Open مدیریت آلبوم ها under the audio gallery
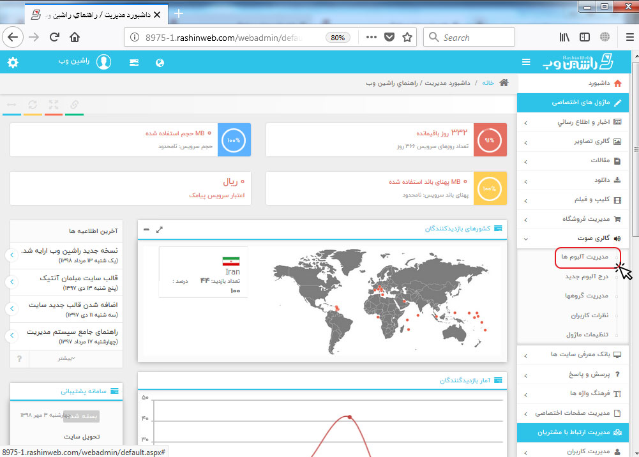The width and height of the screenshot is (639, 457). pyautogui.click(x=584, y=257)
